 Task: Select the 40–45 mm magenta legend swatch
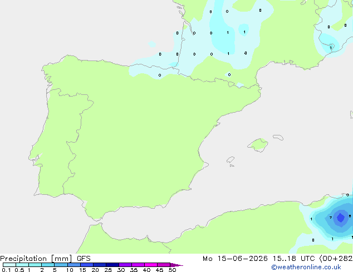[151, 265]
